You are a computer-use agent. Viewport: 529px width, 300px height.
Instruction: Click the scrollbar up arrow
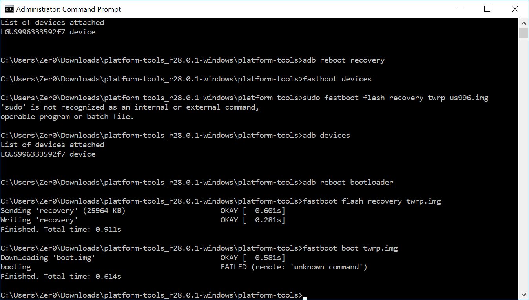pyautogui.click(x=524, y=22)
